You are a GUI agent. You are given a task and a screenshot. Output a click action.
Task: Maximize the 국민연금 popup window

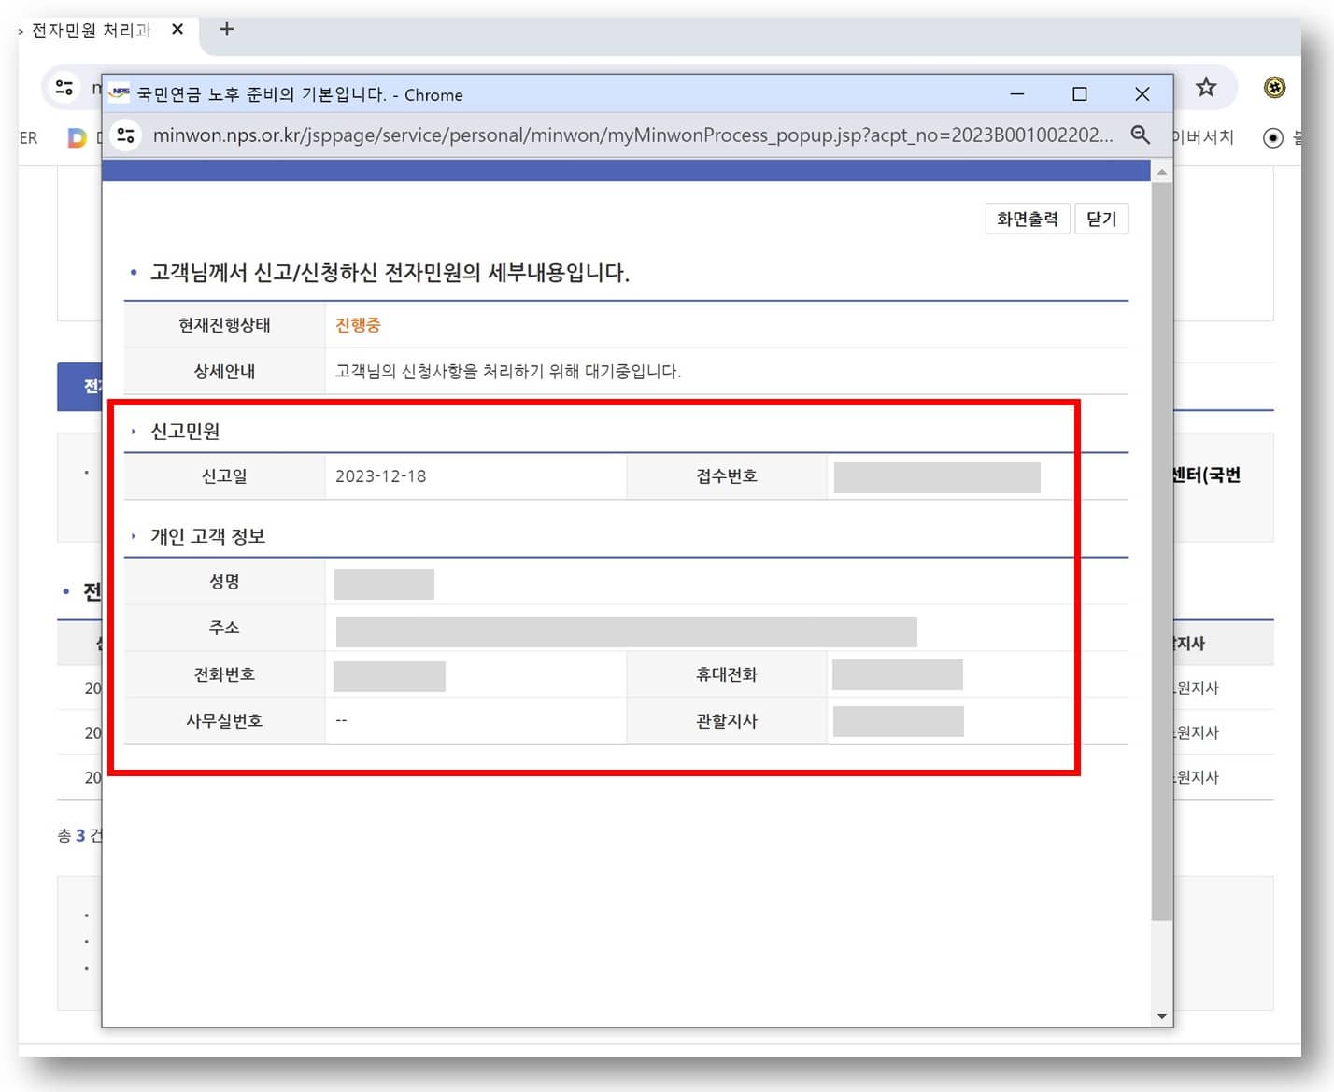point(1079,94)
